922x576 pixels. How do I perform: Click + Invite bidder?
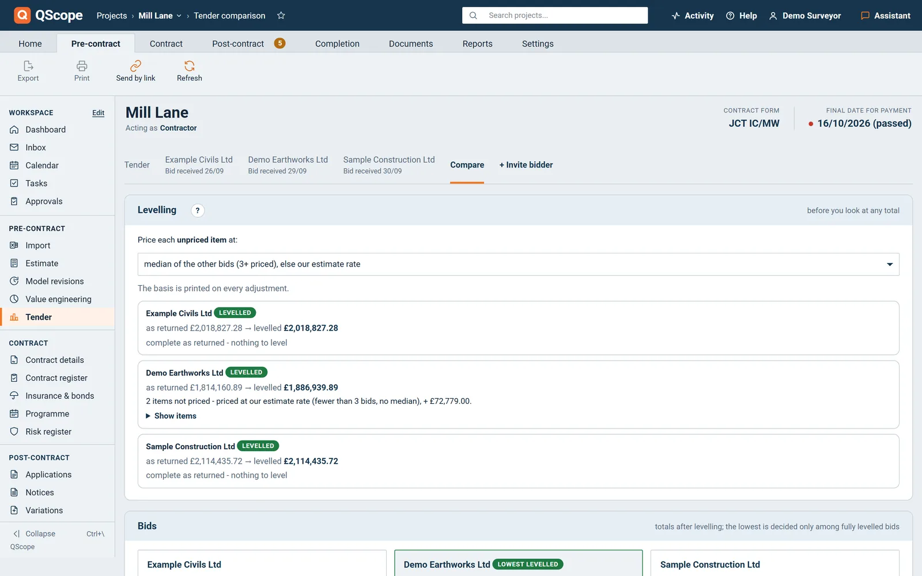coord(526,165)
